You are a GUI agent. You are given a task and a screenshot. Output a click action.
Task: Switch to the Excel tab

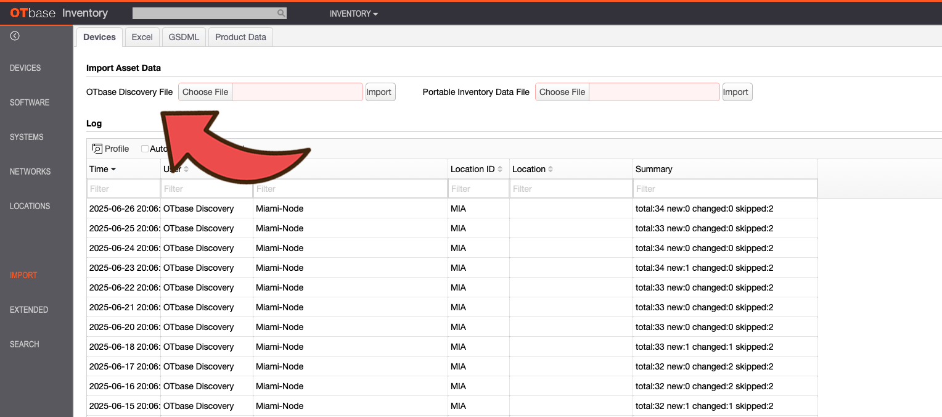(x=142, y=36)
